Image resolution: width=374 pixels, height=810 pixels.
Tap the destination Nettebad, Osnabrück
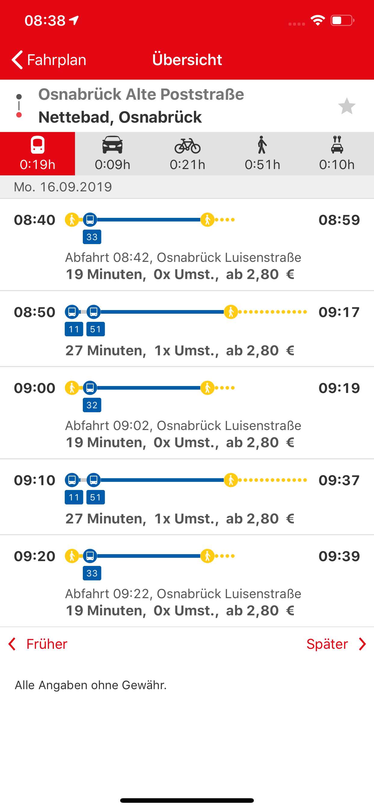pyautogui.click(x=120, y=117)
